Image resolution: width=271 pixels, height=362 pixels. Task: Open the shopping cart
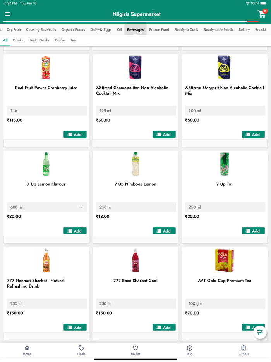point(262,14)
